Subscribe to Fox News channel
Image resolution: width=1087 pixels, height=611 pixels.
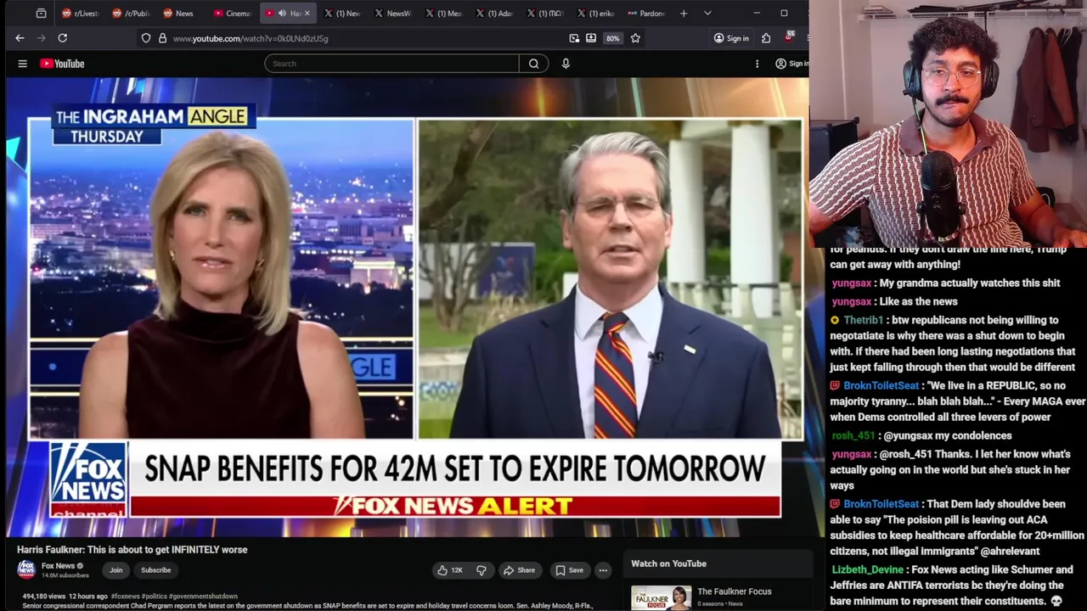pos(155,570)
